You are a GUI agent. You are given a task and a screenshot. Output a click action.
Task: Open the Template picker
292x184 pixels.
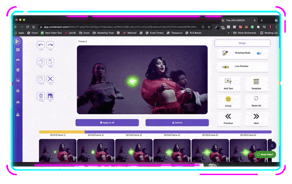[x=256, y=84]
